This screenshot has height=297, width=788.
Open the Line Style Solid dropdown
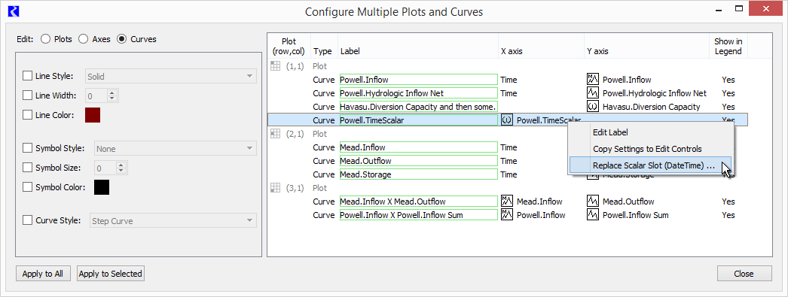coord(171,76)
